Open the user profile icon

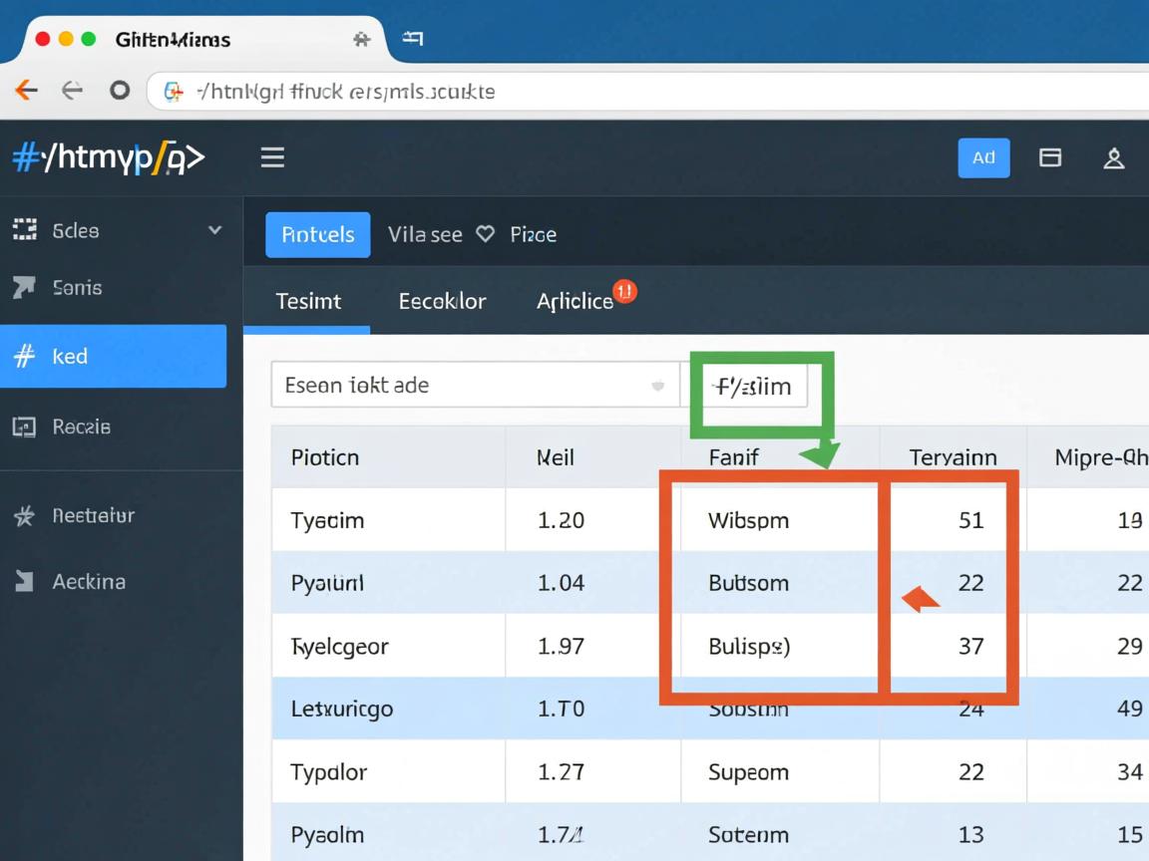point(1114,157)
